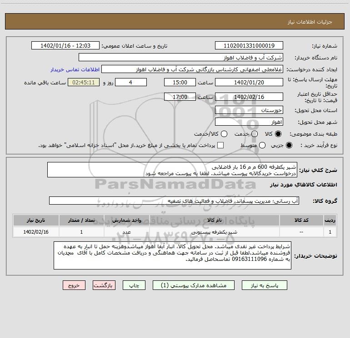Click the پاسخ به نیاز button

pyautogui.click(x=264, y=285)
